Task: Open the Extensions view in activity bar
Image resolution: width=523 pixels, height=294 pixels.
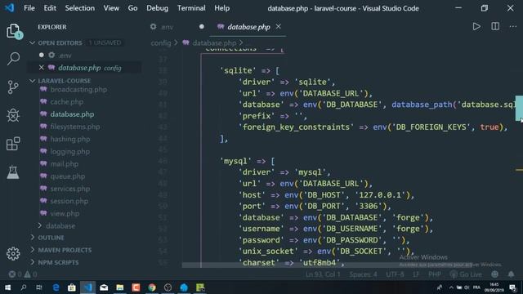Action: pos(13,144)
